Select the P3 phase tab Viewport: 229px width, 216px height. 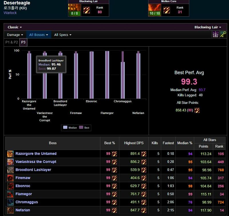[x=23, y=42]
